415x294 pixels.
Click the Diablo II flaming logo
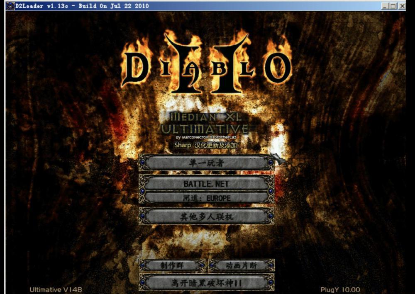(x=206, y=62)
